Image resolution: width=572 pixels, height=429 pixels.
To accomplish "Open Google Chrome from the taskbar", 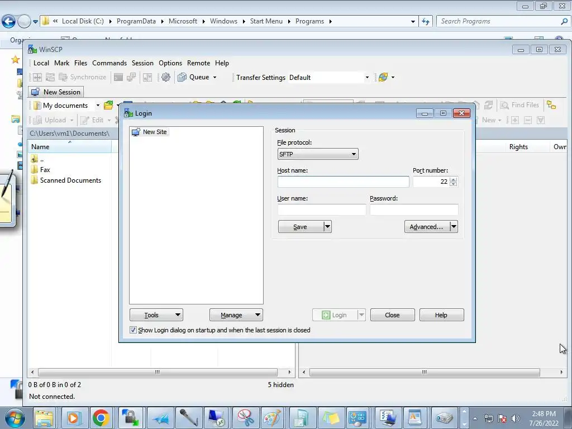I will click(101, 418).
